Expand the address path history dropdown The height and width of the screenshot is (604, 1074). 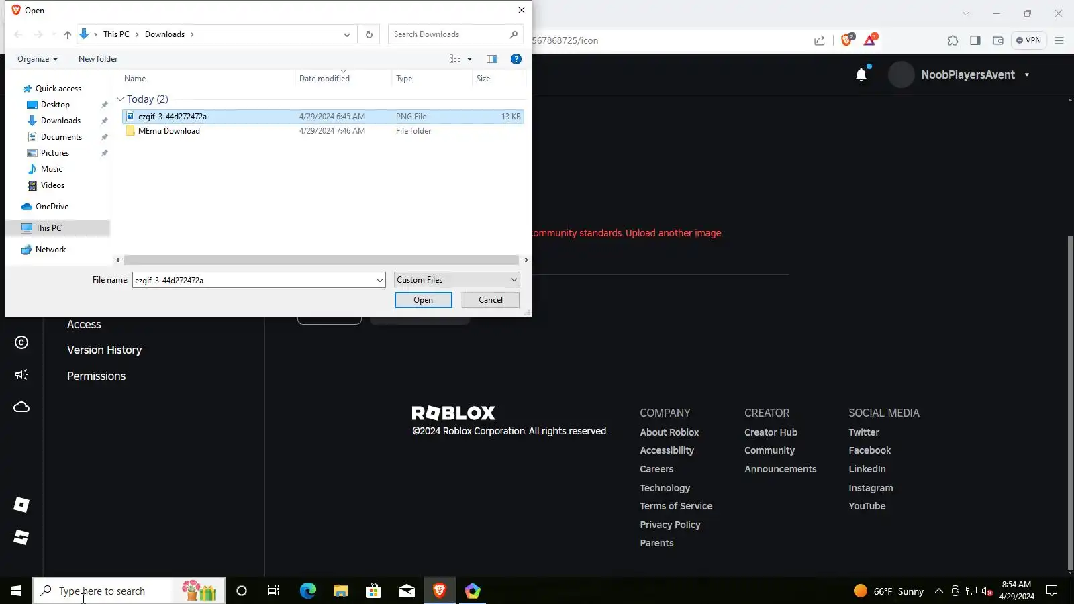[347, 34]
